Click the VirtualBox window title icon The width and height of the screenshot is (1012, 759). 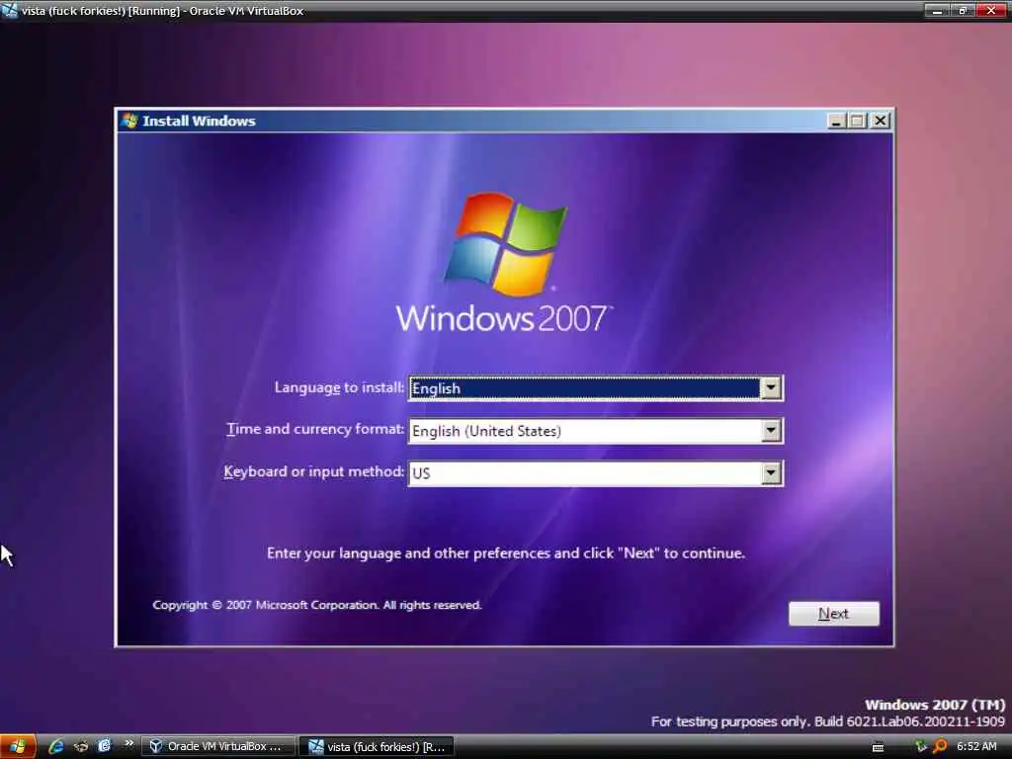[9, 10]
